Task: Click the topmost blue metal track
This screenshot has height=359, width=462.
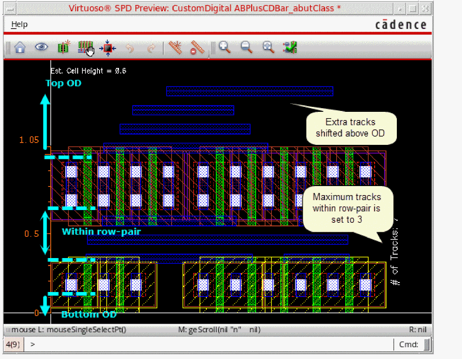Action: pyautogui.click(x=250, y=91)
